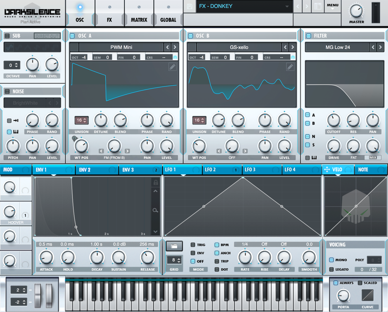
Task: Enable LFO TRIG mode
Action: pyautogui.click(x=193, y=245)
